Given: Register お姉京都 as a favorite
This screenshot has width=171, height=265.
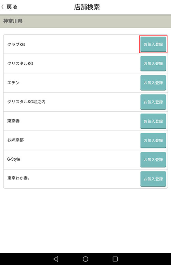Looking at the screenshot, I should point(153,141).
